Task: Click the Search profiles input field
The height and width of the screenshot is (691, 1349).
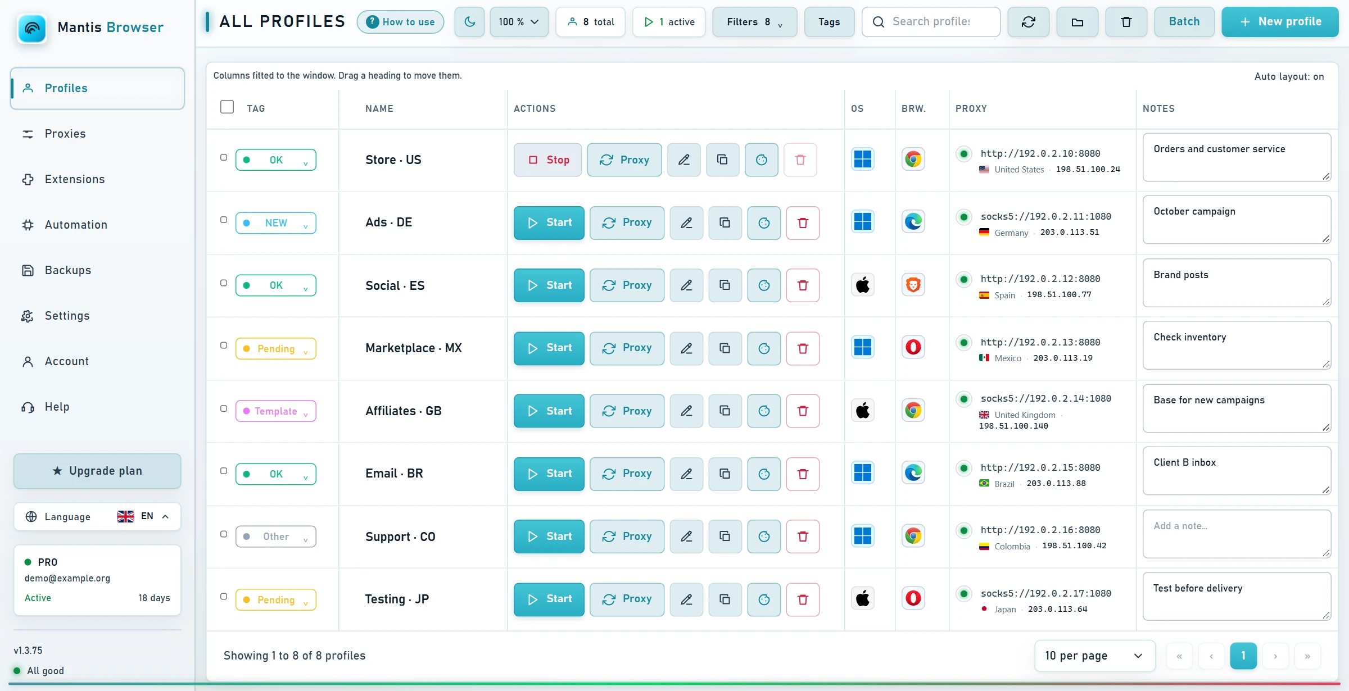Action: [931, 22]
